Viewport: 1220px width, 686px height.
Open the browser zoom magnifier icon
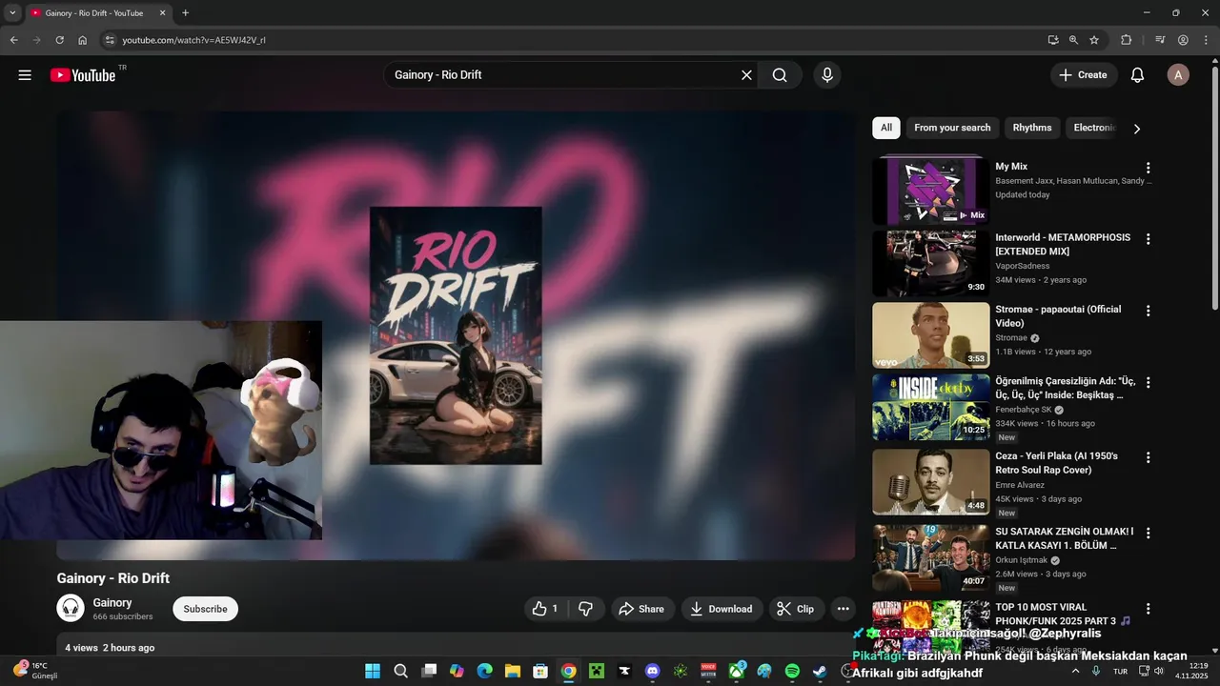click(1073, 40)
